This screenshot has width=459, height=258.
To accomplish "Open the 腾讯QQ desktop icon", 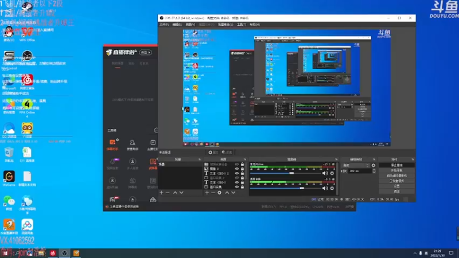I will tap(9, 34).
